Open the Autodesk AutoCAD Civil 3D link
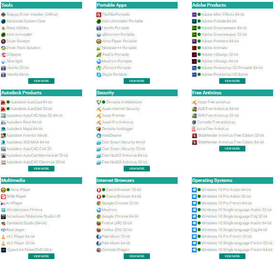 [29, 149]
